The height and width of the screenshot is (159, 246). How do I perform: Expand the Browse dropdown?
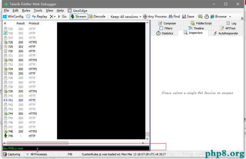point(230,16)
